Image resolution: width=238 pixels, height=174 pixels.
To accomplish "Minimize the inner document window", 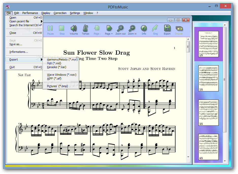I will click(171, 20).
